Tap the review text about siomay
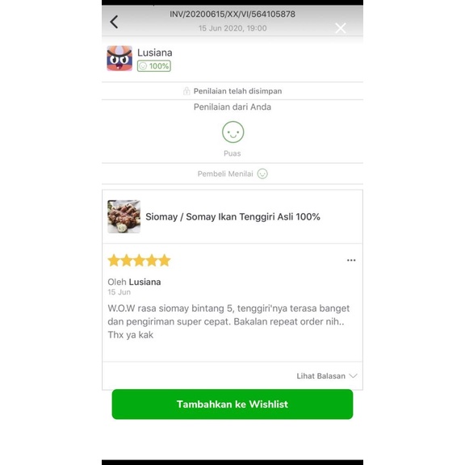This screenshot has height=465, width=465. coord(228,321)
